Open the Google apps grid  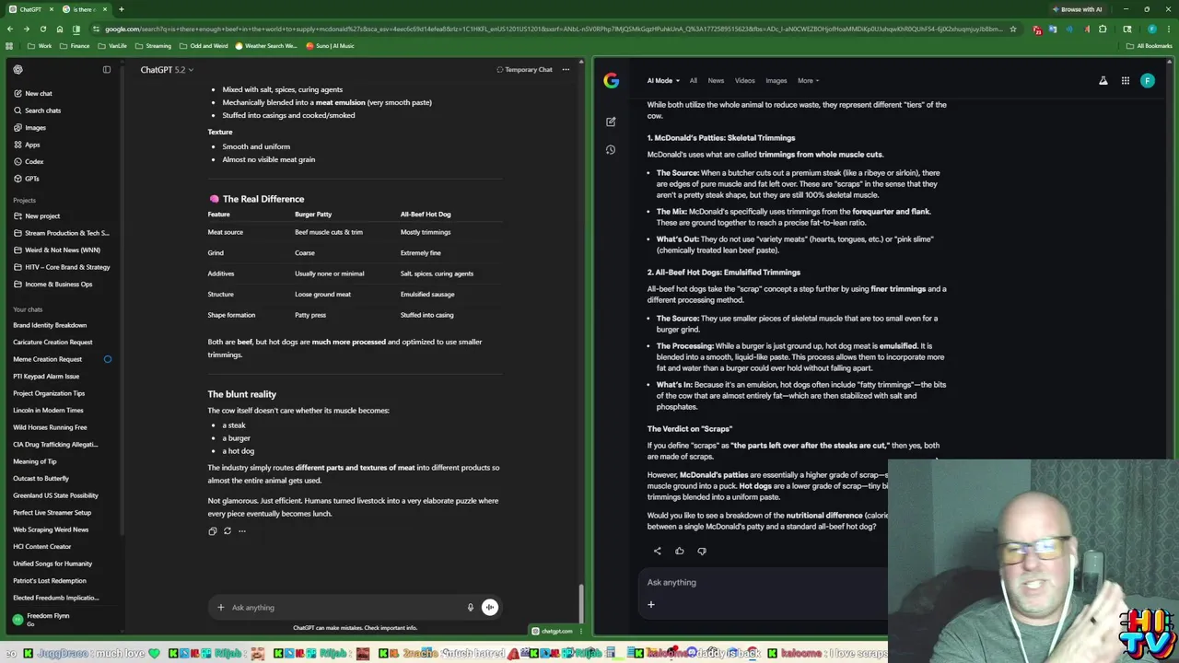[1125, 81]
